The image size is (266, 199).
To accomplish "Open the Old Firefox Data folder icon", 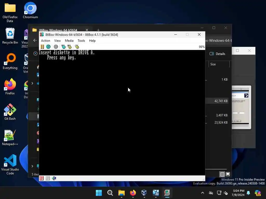I will pos(10,13).
